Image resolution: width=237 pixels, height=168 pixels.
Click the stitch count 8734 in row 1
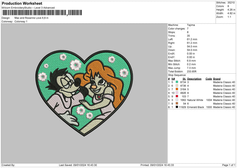183,82
